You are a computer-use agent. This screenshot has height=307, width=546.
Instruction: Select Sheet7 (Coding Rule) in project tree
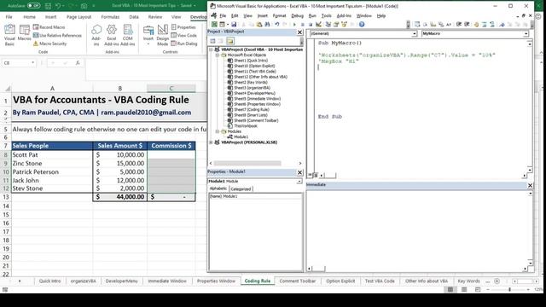click(251, 110)
